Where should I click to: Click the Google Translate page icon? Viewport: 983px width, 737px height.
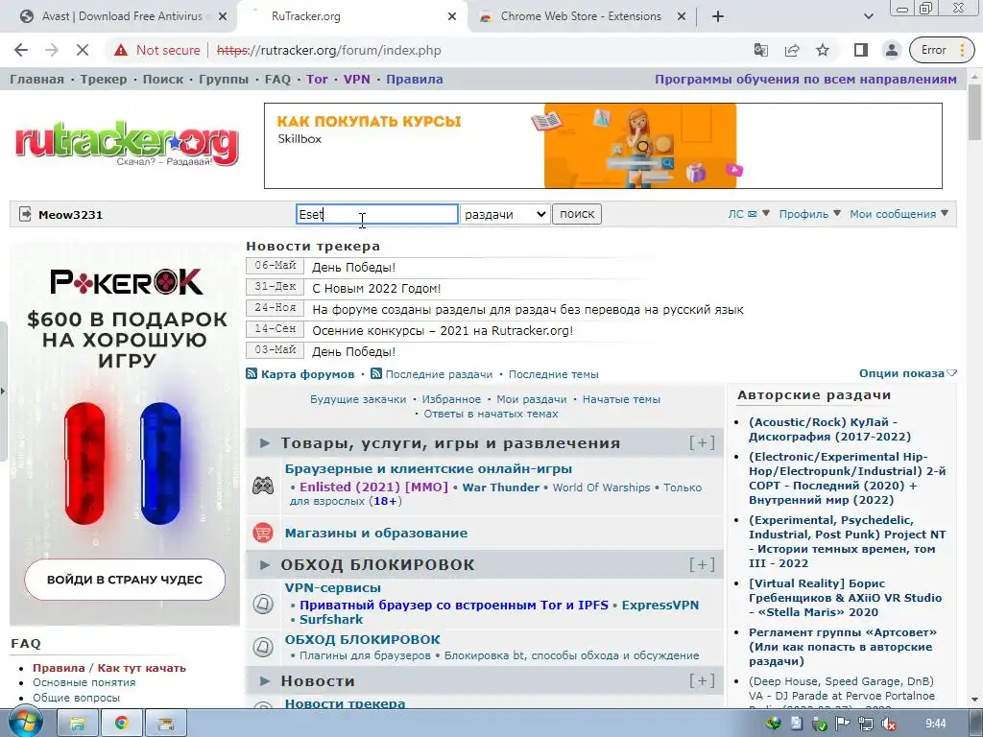(761, 50)
